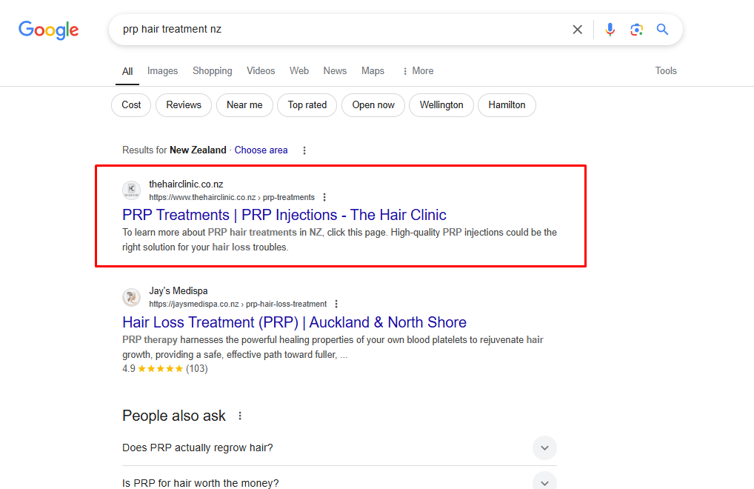Click the thehairclinic.co.nz site name text

click(186, 184)
